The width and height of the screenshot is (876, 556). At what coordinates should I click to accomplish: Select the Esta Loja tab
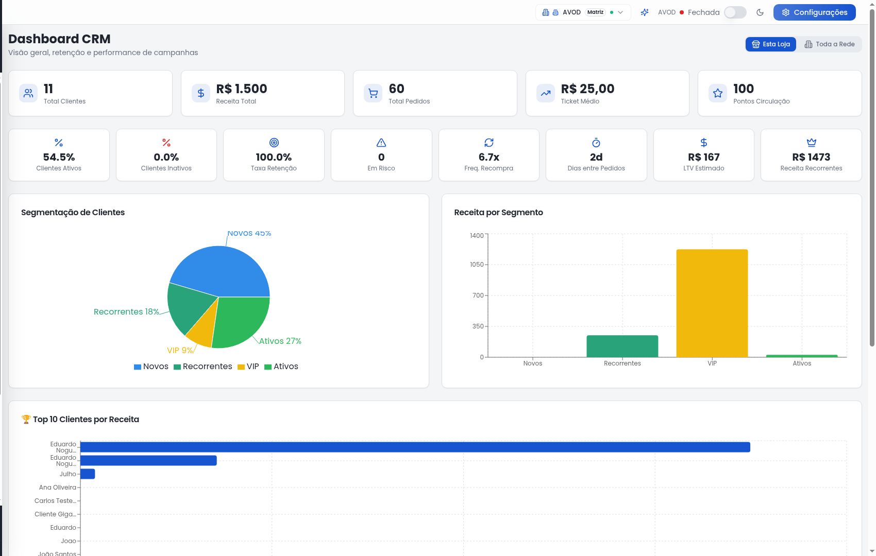(771, 44)
